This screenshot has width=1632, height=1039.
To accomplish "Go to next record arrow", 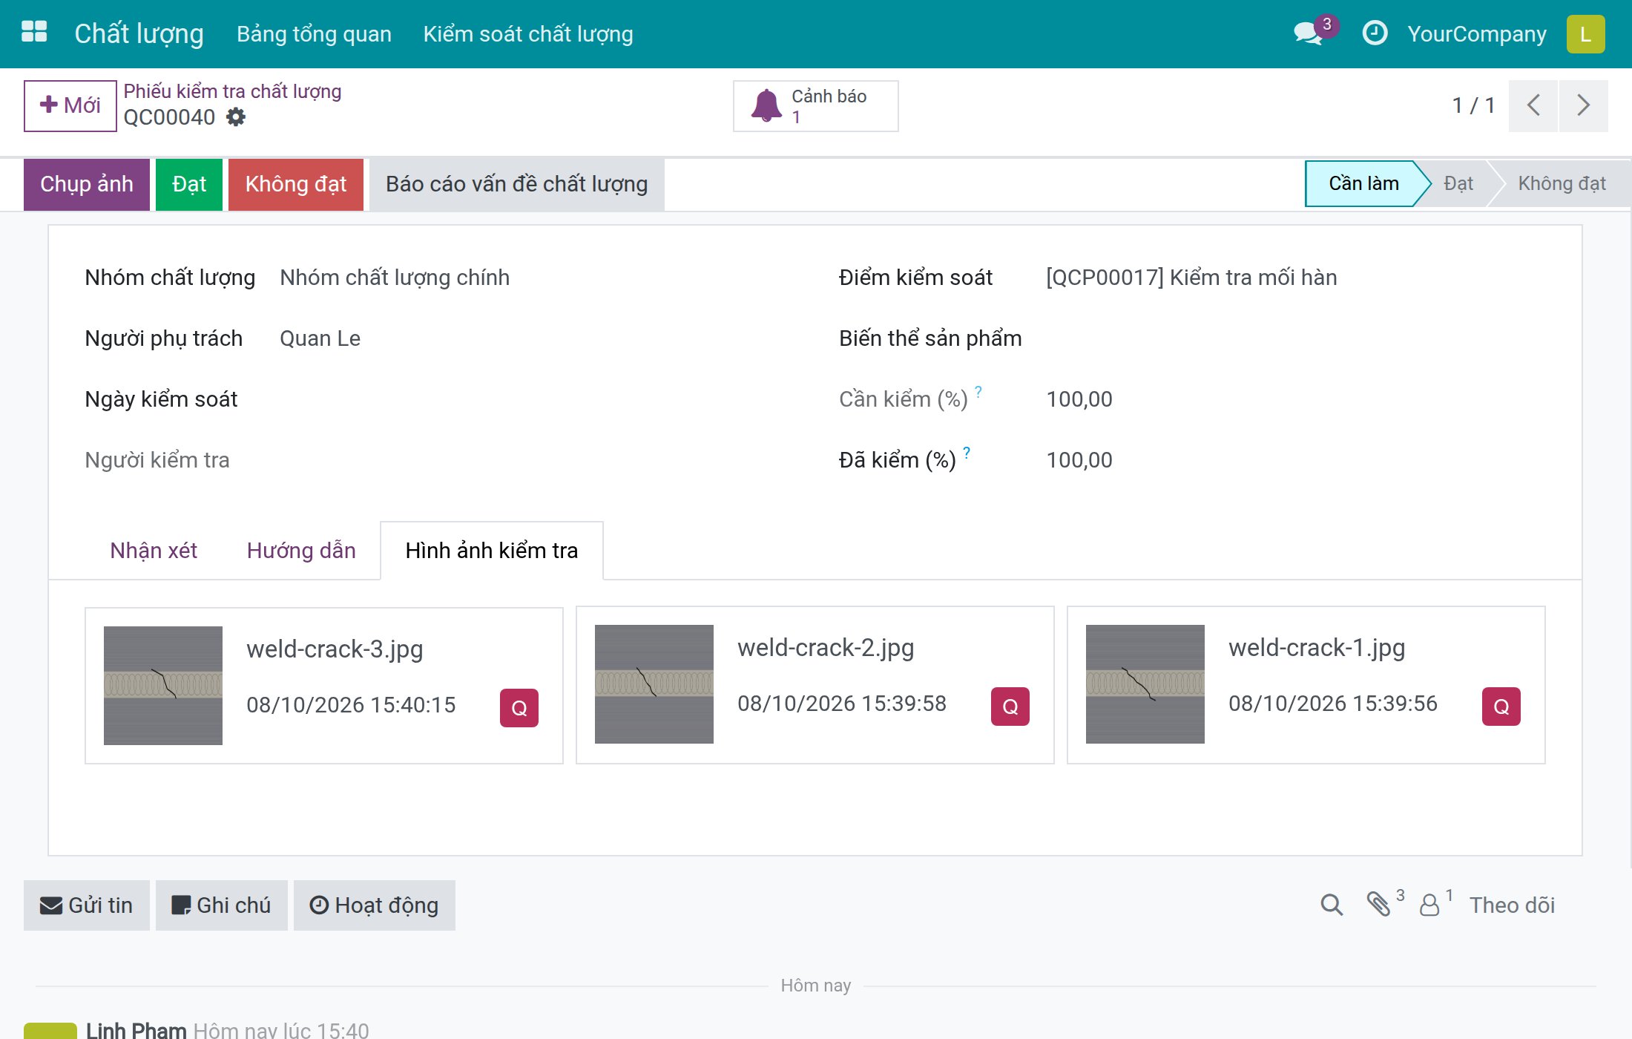I will [1583, 105].
